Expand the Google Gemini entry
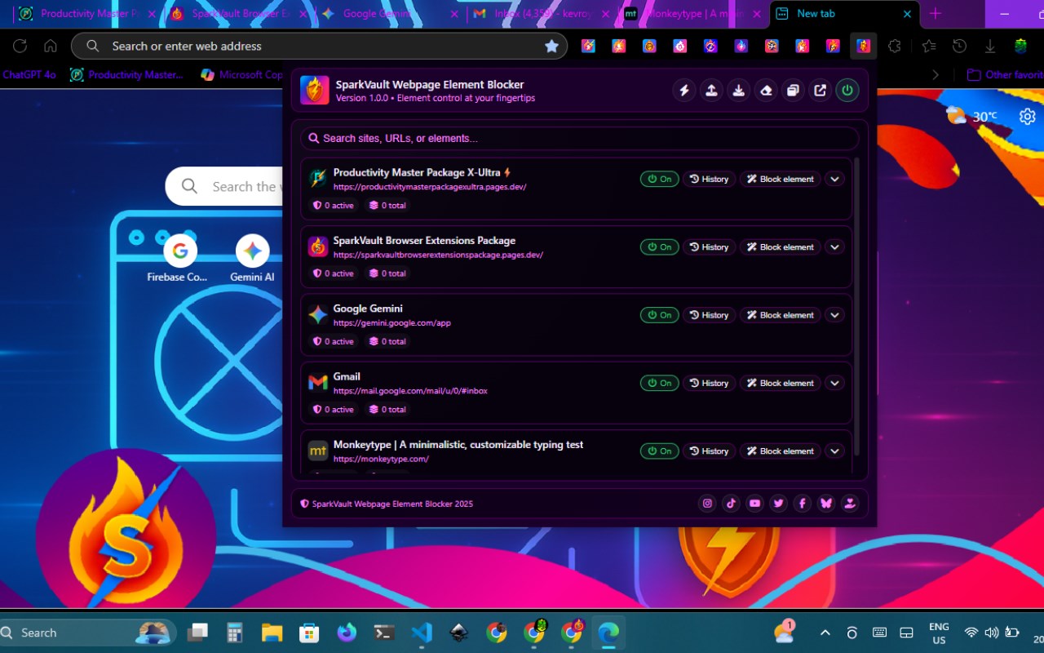Image resolution: width=1044 pixels, height=653 pixels. (834, 315)
